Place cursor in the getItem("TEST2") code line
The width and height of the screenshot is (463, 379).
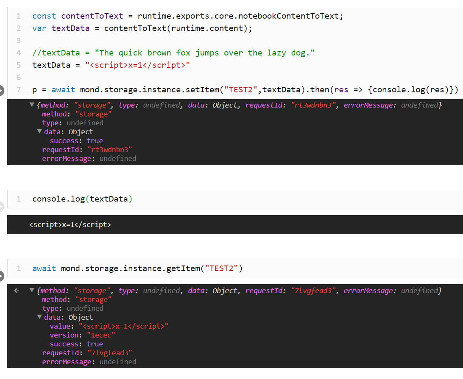137,268
